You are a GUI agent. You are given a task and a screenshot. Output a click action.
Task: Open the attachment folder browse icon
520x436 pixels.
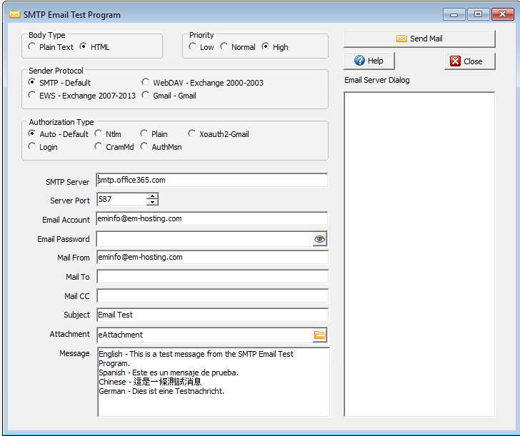tap(320, 335)
